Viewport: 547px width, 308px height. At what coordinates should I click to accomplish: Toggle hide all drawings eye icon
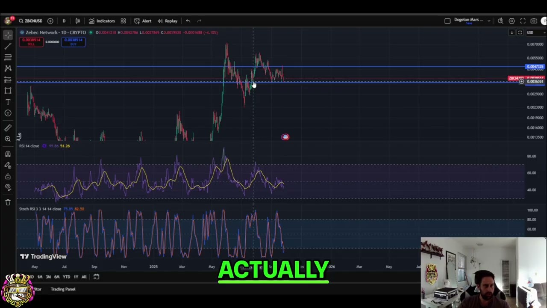(8, 187)
